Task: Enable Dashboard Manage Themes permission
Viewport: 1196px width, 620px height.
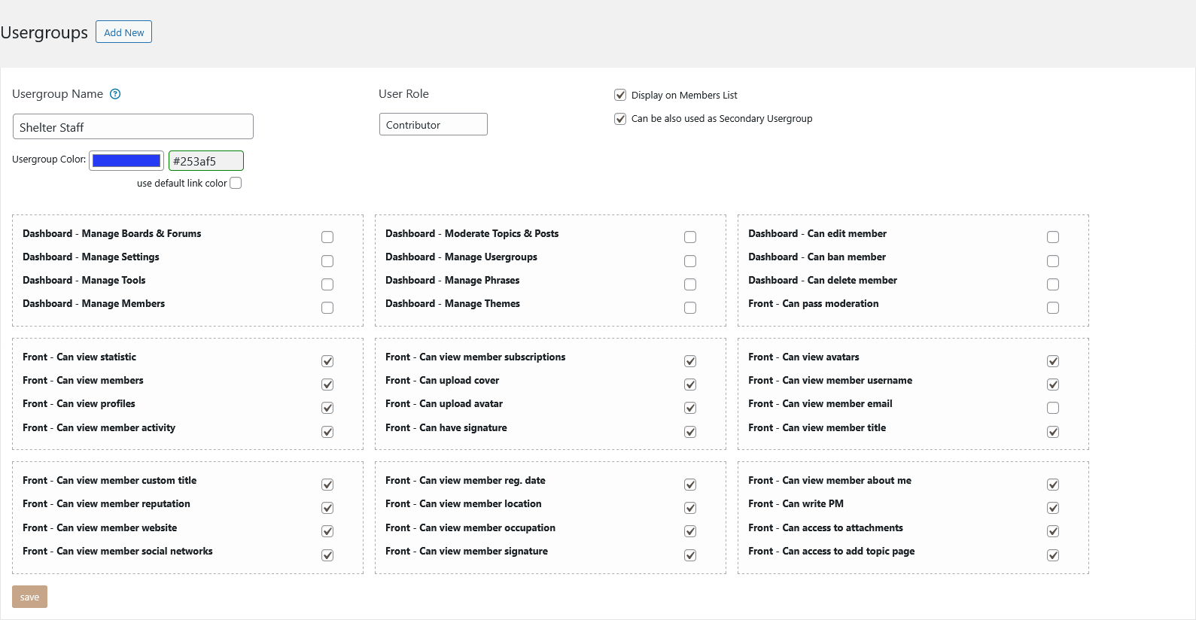Action: [x=690, y=308]
